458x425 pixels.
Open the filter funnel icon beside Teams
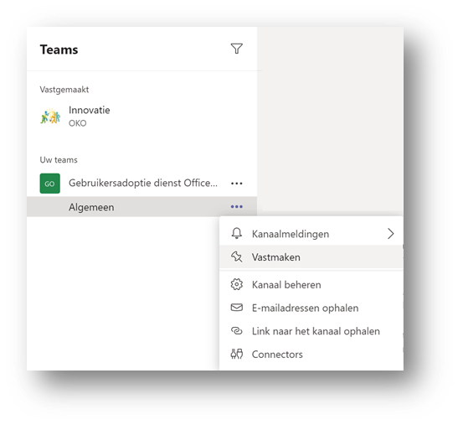236,49
